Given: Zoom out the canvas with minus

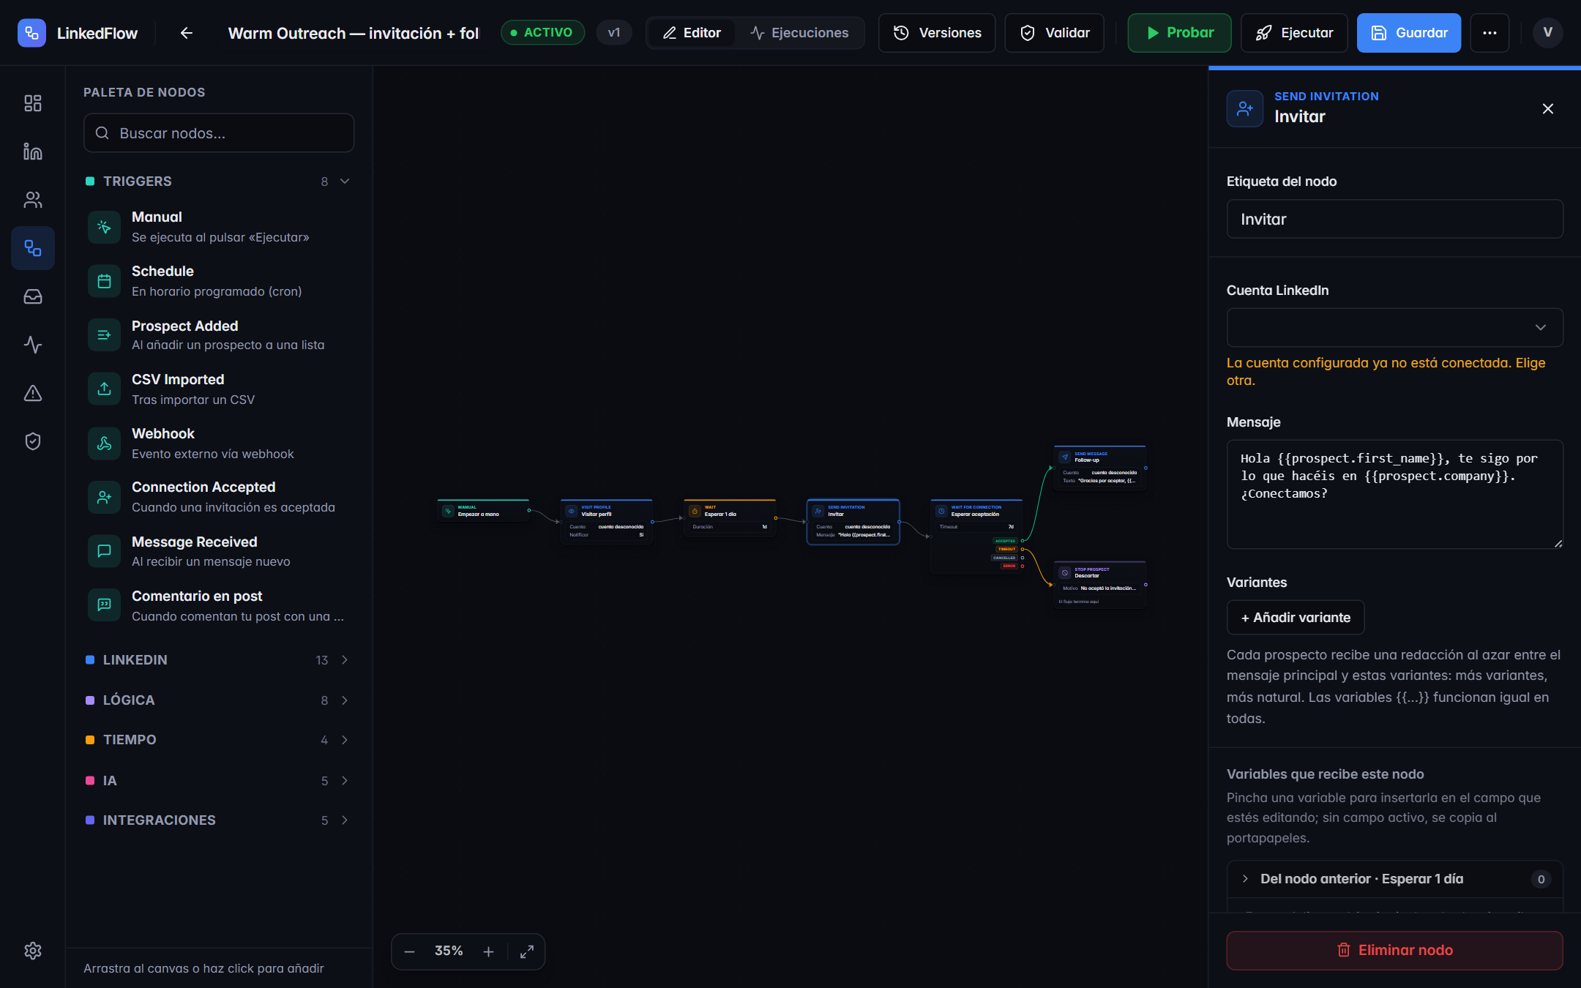Looking at the screenshot, I should 410,951.
